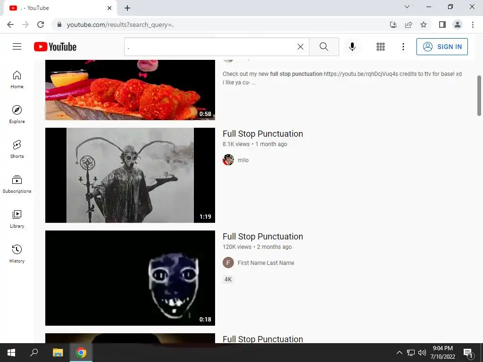
Task: Open the partially visible bottom Full Stop Punctuation title
Action: (263, 339)
